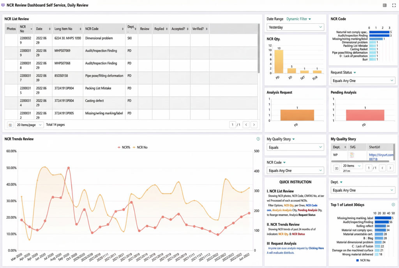399x268 pixels.
Task: Click the export table icon in NCR List Review footer
Action: pyautogui.click(x=9, y=124)
